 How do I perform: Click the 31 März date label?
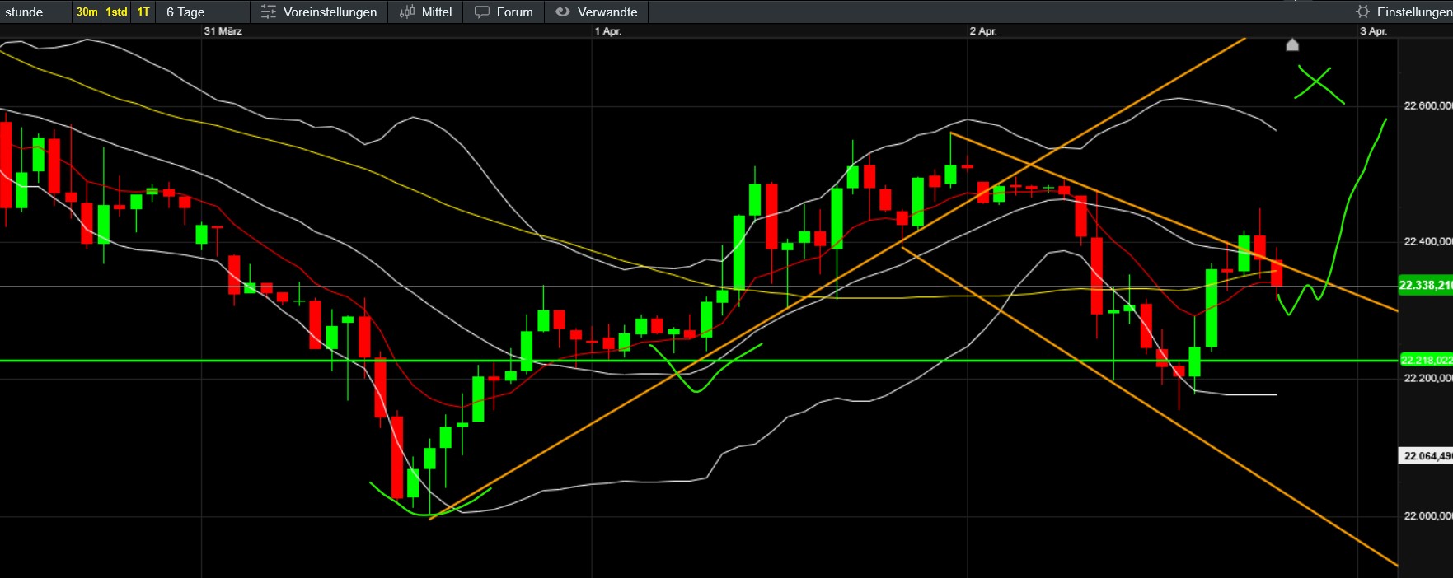tap(223, 31)
